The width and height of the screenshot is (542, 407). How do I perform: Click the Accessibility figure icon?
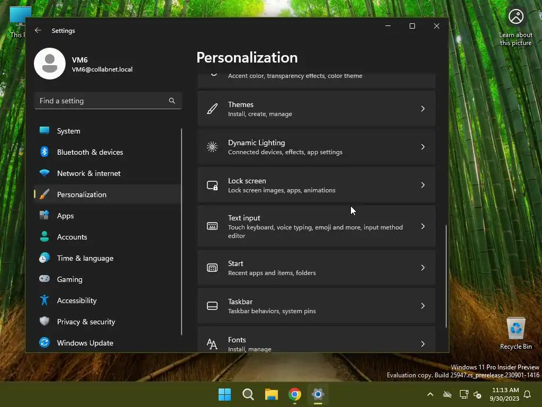[x=44, y=300]
